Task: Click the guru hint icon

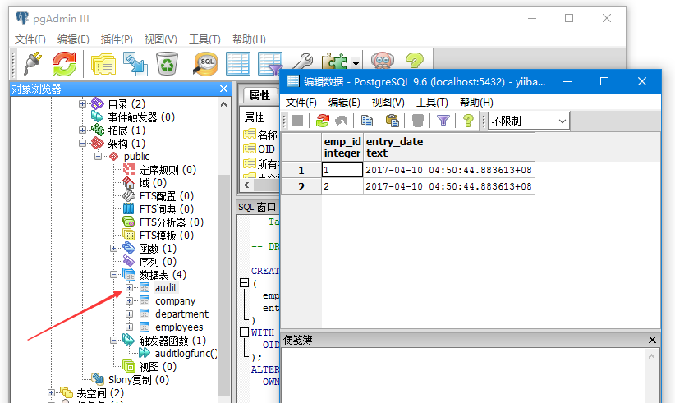Action: coord(383,61)
